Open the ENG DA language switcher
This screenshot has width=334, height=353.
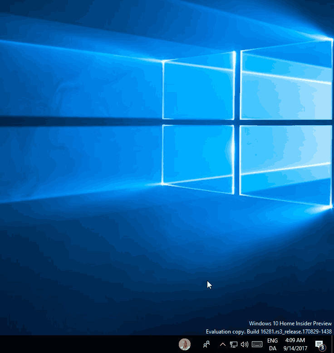[272, 344]
